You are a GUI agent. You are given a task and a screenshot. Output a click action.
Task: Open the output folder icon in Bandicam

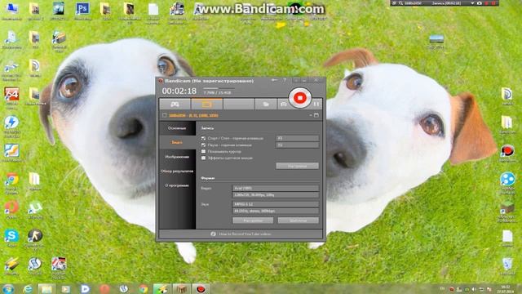pyautogui.click(x=266, y=105)
